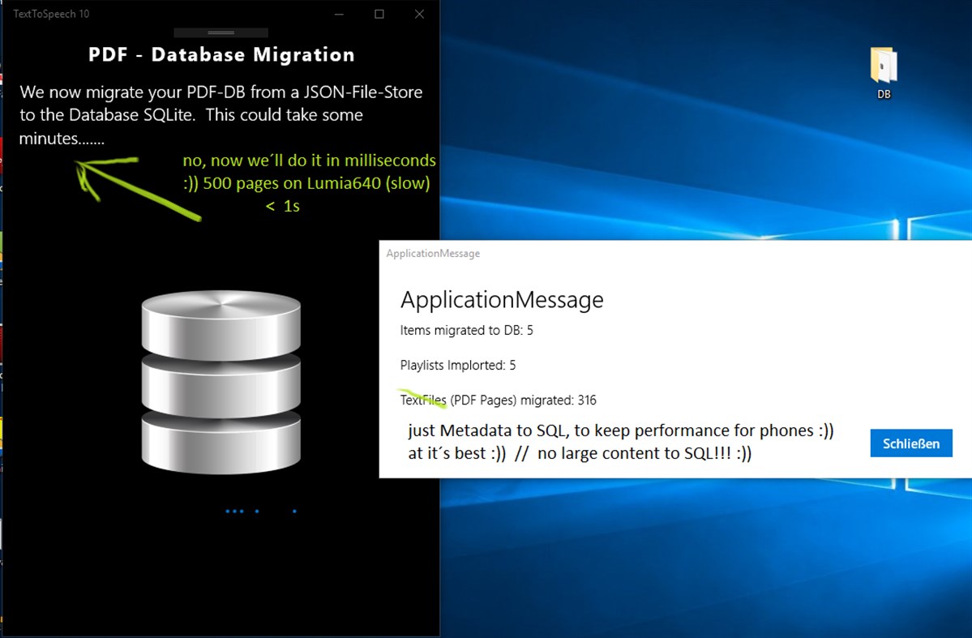This screenshot has height=638, width=972.
Task: Maximize the TextToSpeech 10 window
Action: (x=379, y=14)
